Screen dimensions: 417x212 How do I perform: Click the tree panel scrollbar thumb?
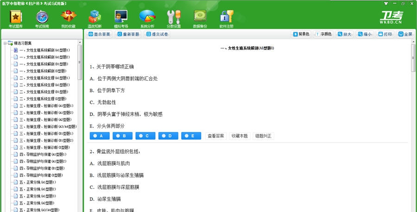(80, 62)
